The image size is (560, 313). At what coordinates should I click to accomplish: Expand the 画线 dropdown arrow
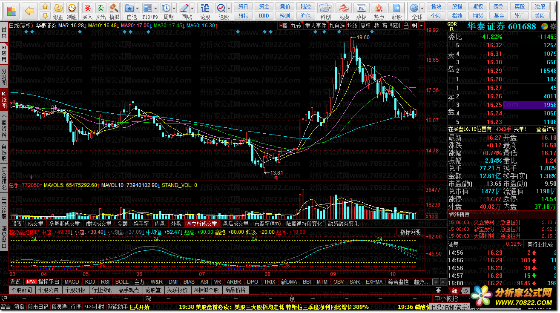click(x=193, y=8)
